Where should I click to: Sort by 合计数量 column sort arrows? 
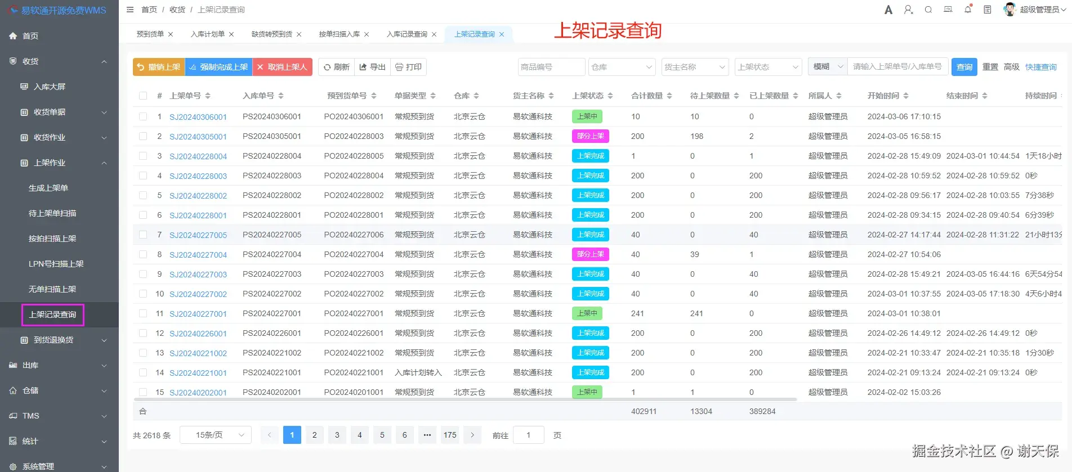669,96
